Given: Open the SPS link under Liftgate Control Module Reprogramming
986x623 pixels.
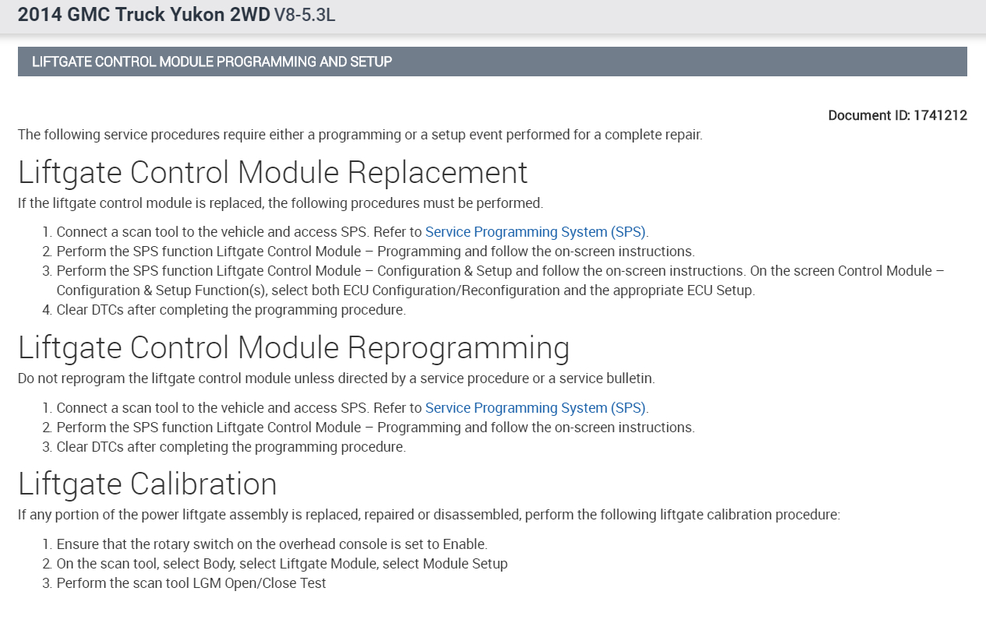Looking at the screenshot, I should 535,408.
